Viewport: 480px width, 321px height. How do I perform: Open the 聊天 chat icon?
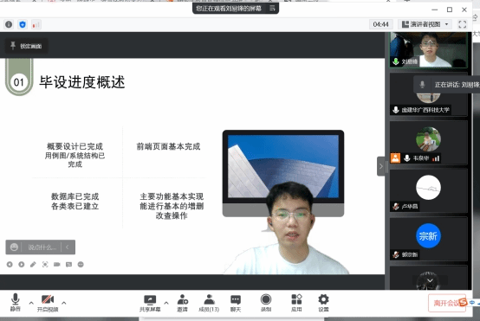click(x=236, y=303)
